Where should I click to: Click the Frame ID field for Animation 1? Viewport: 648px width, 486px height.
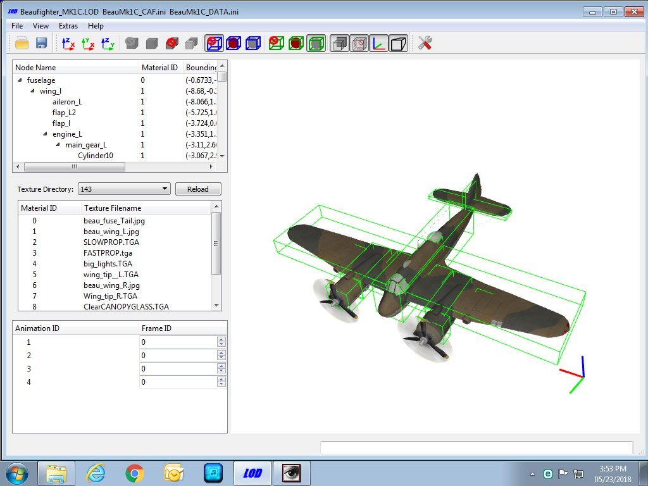click(178, 342)
